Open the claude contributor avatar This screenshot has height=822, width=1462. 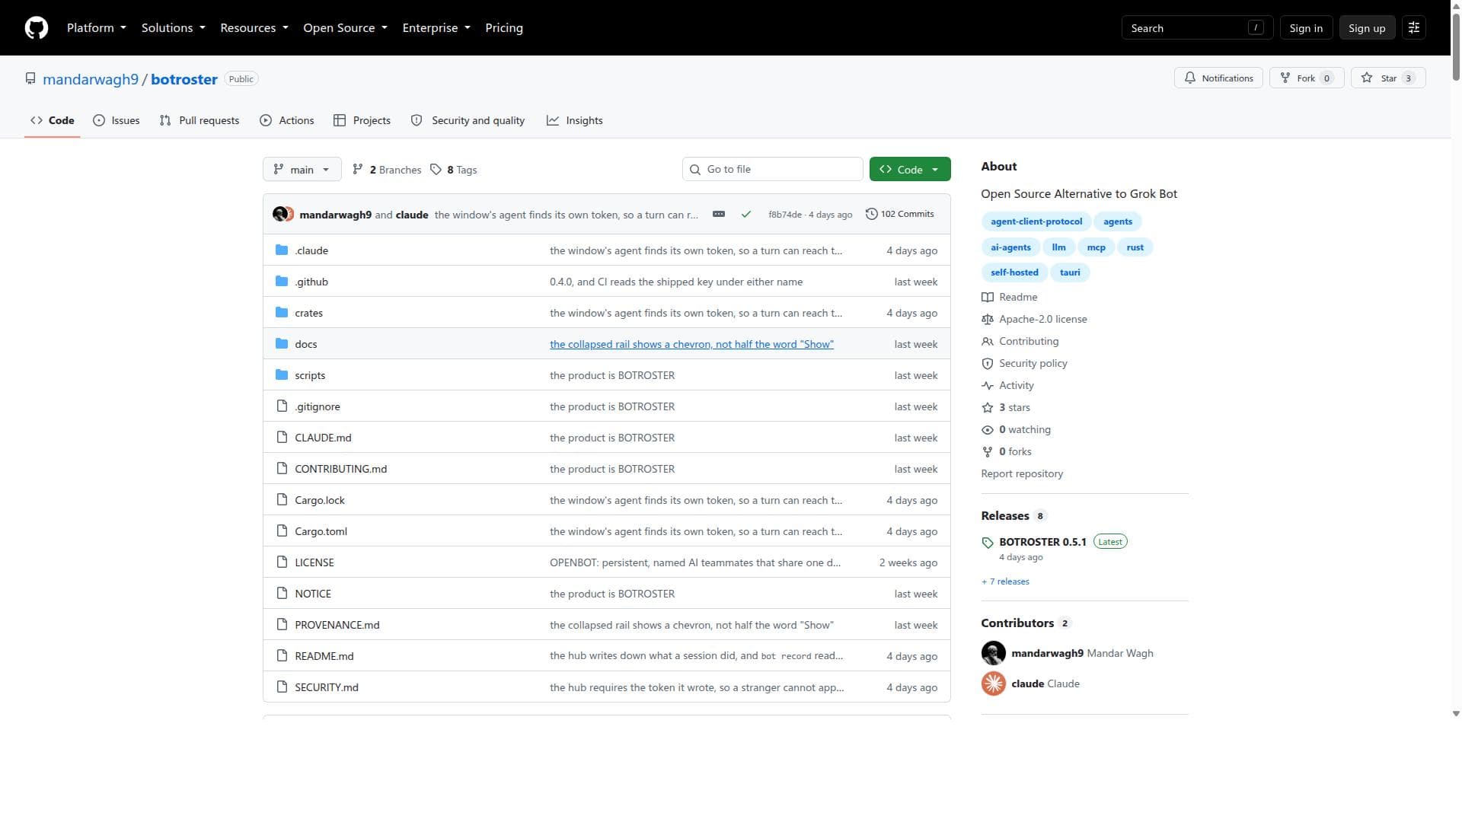coord(994,683)
